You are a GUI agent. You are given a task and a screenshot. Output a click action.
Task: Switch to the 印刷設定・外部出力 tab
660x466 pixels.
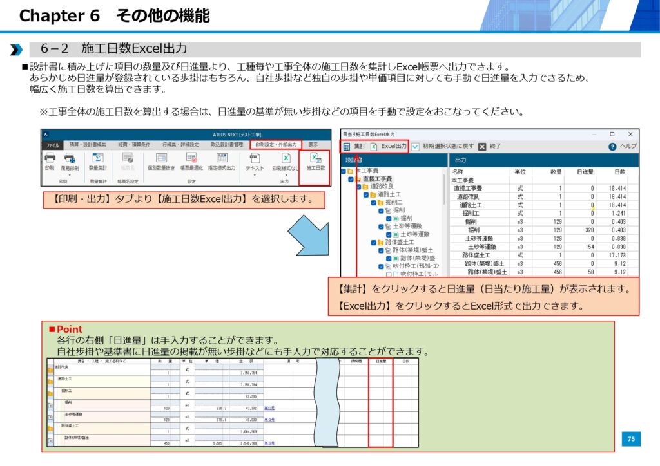275,145
